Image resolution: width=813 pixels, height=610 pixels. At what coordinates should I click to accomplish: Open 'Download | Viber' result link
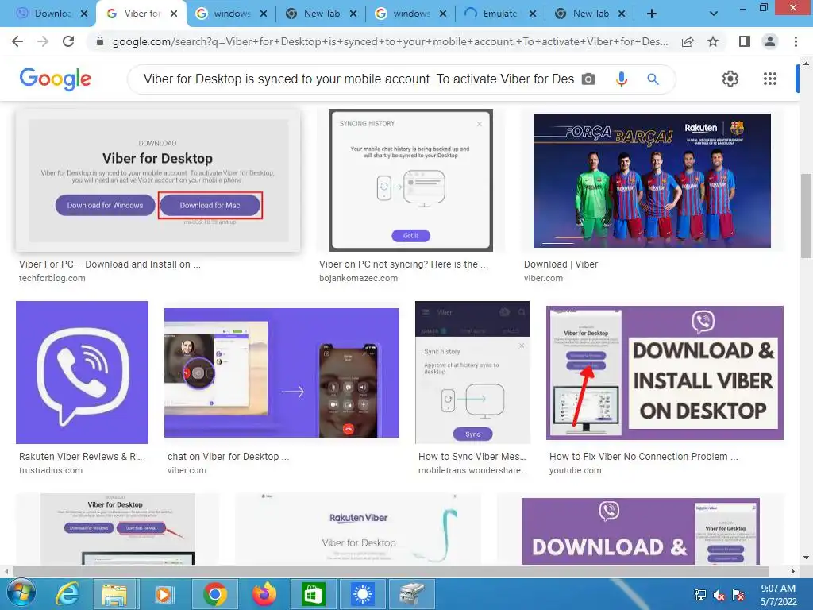[x=561, y=264]
